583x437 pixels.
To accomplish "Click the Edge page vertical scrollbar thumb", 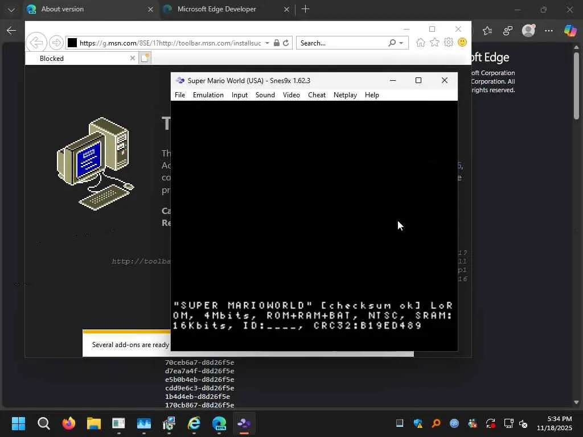I will (576, 86).
